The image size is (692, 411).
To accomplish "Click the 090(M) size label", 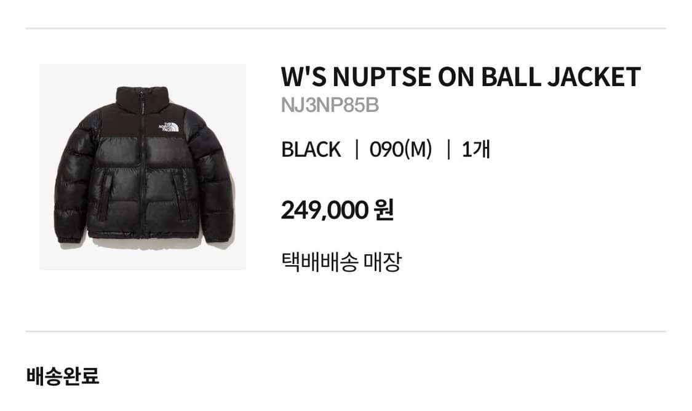I will [x=401, y=150].
